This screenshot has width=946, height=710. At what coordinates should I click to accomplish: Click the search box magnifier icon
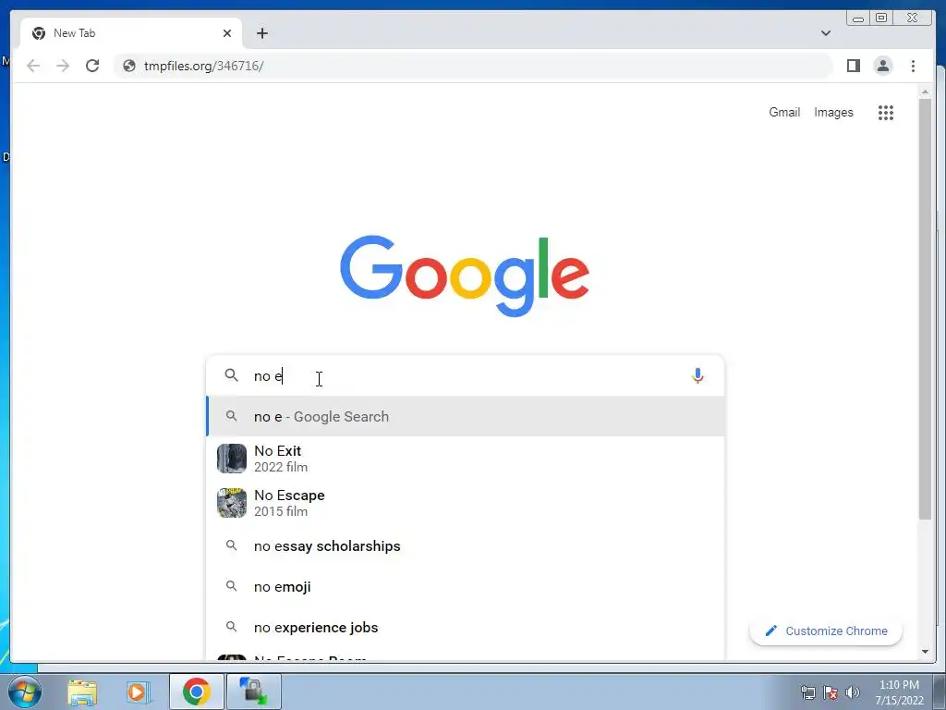coord(231,375)
